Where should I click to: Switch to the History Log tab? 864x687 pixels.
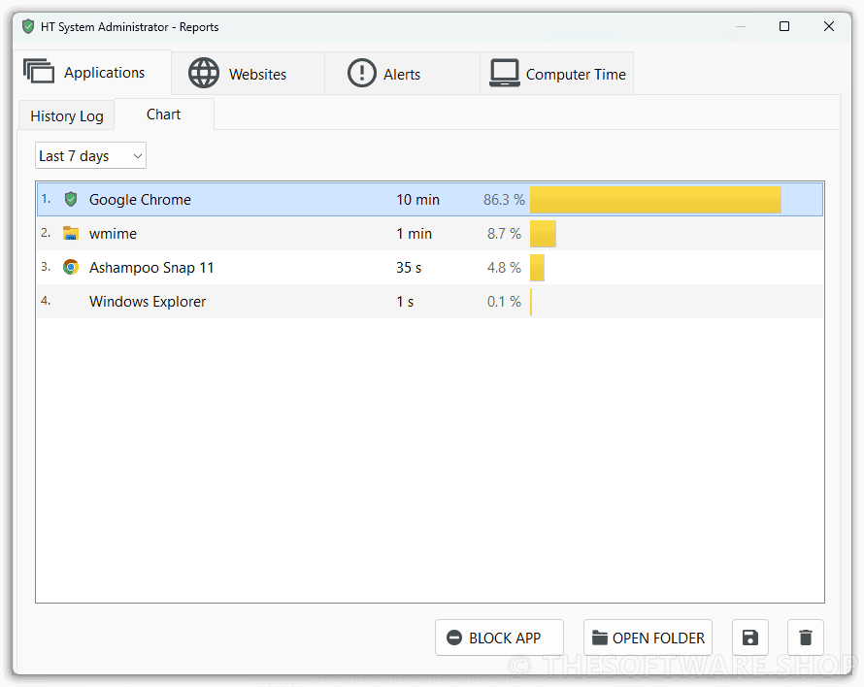67,115
